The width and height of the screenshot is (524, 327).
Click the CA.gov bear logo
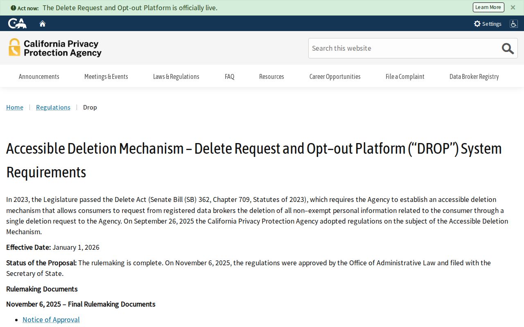pos(17,23)
